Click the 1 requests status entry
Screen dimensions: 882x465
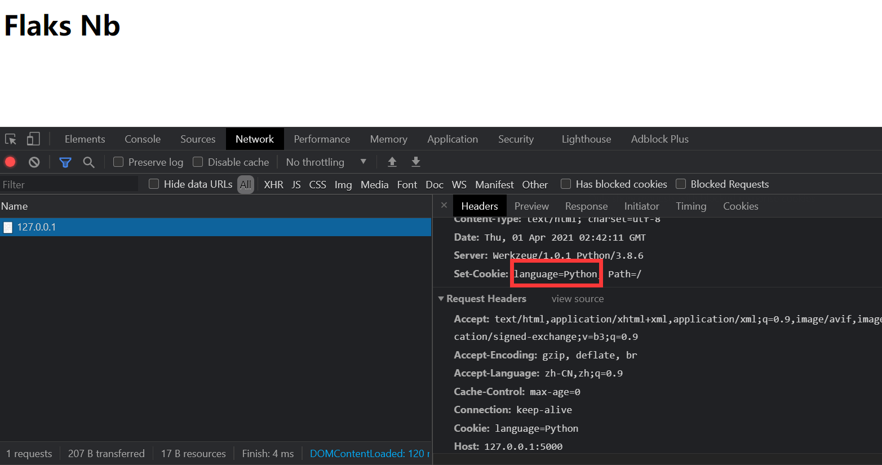(x=29, y=454)
